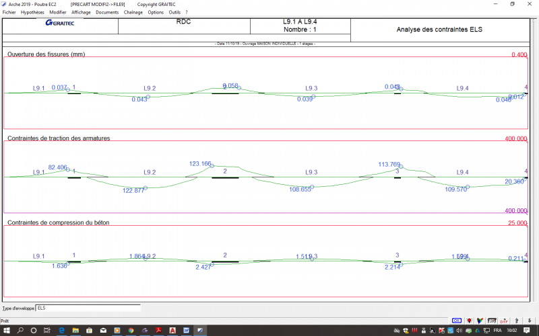Open the Graitec G taskbar icon
Image resolution: width=539 pixels, height=336 pixels.
(145, 331)
